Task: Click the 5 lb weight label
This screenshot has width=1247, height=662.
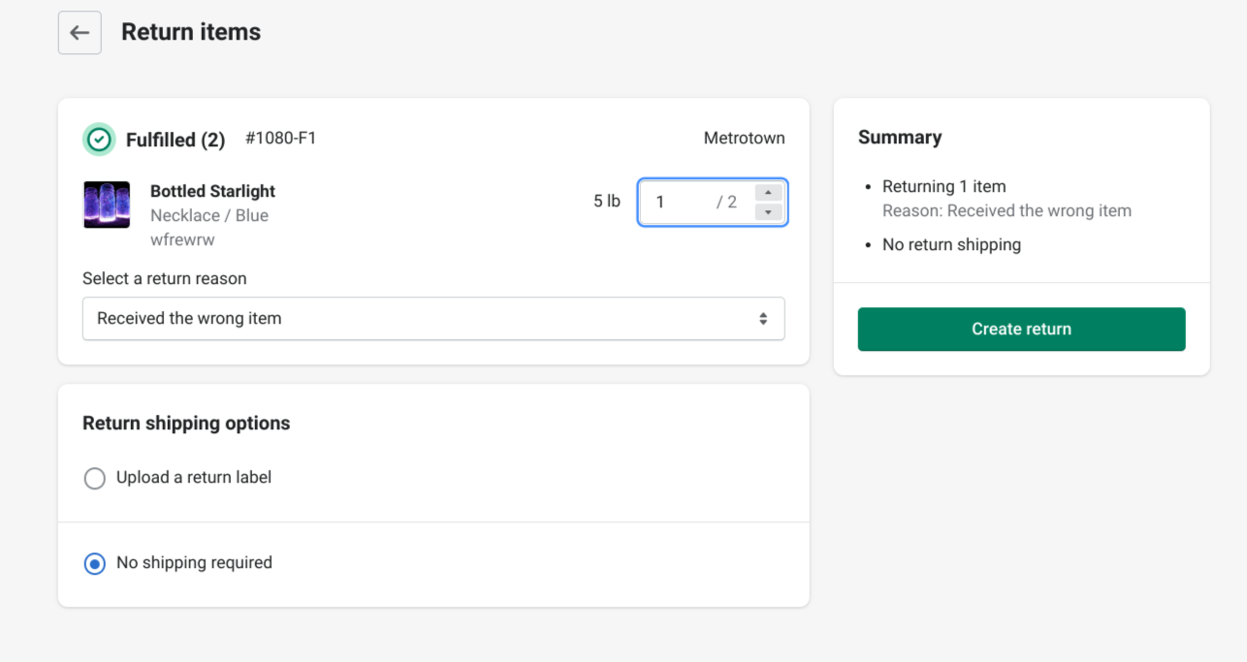Action: click(x=607, y=202)
